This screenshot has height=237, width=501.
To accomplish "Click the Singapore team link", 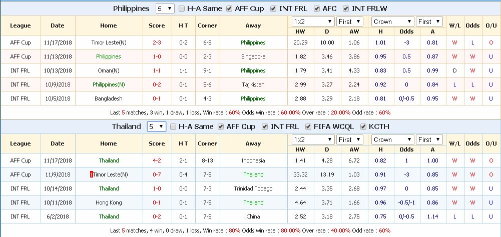I will pos(253,56).
